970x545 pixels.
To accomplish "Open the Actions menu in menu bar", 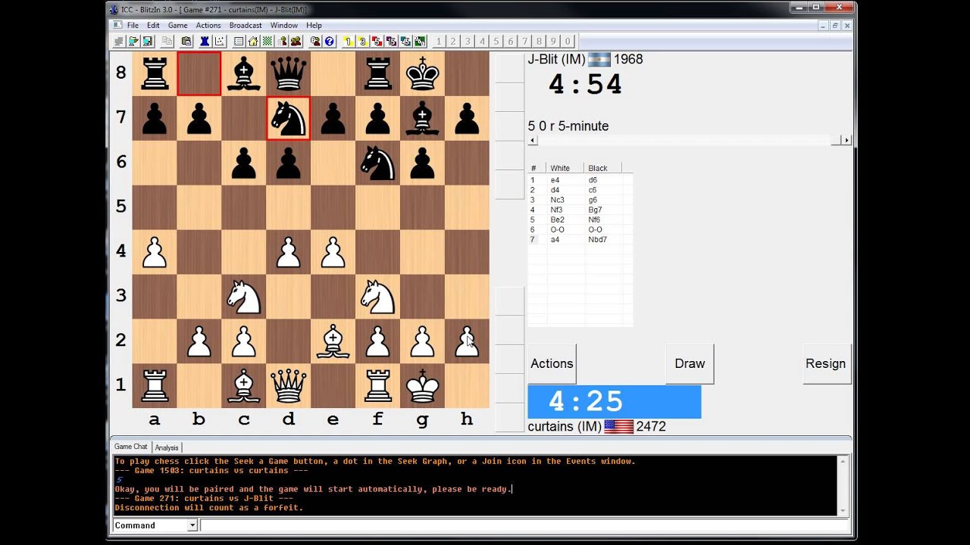I will coord(208,25).
